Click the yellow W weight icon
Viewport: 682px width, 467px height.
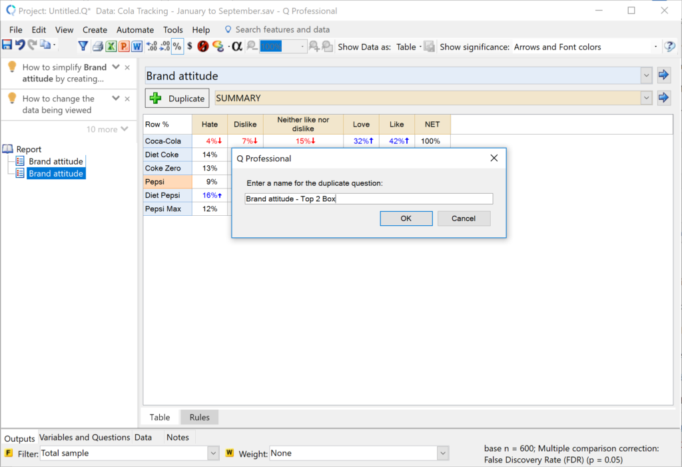coord(230,453)
